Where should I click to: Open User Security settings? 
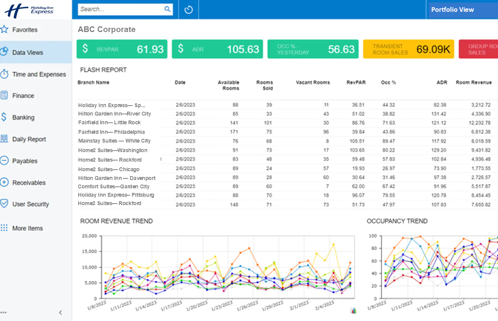pos(36,204)
